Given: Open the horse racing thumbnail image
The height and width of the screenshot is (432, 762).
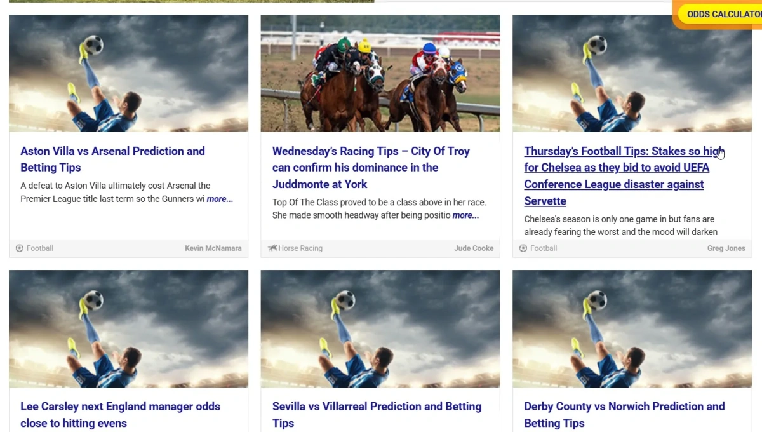Looking at the screenshot, I should [380, 73].
